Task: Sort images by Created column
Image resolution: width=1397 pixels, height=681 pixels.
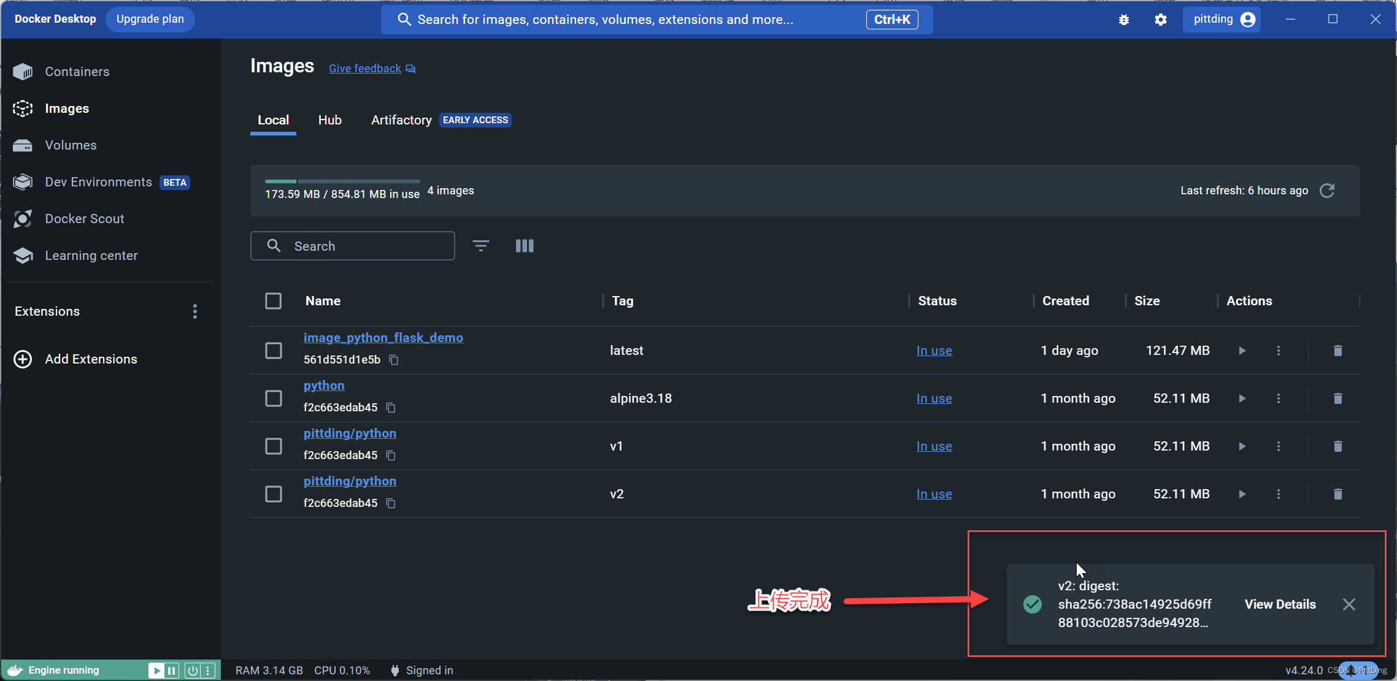Action: coord(1066,301)
